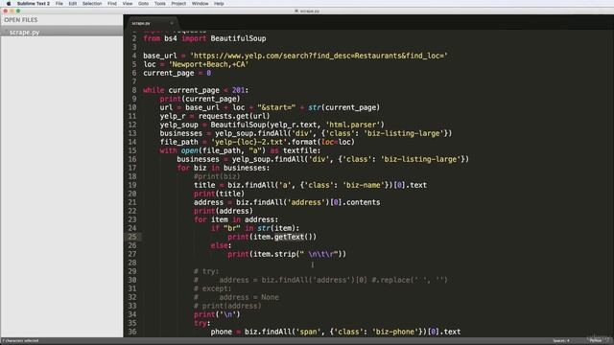Open the Window menu
The width and height of the screenshot is (614, 345).
point(201,4)
